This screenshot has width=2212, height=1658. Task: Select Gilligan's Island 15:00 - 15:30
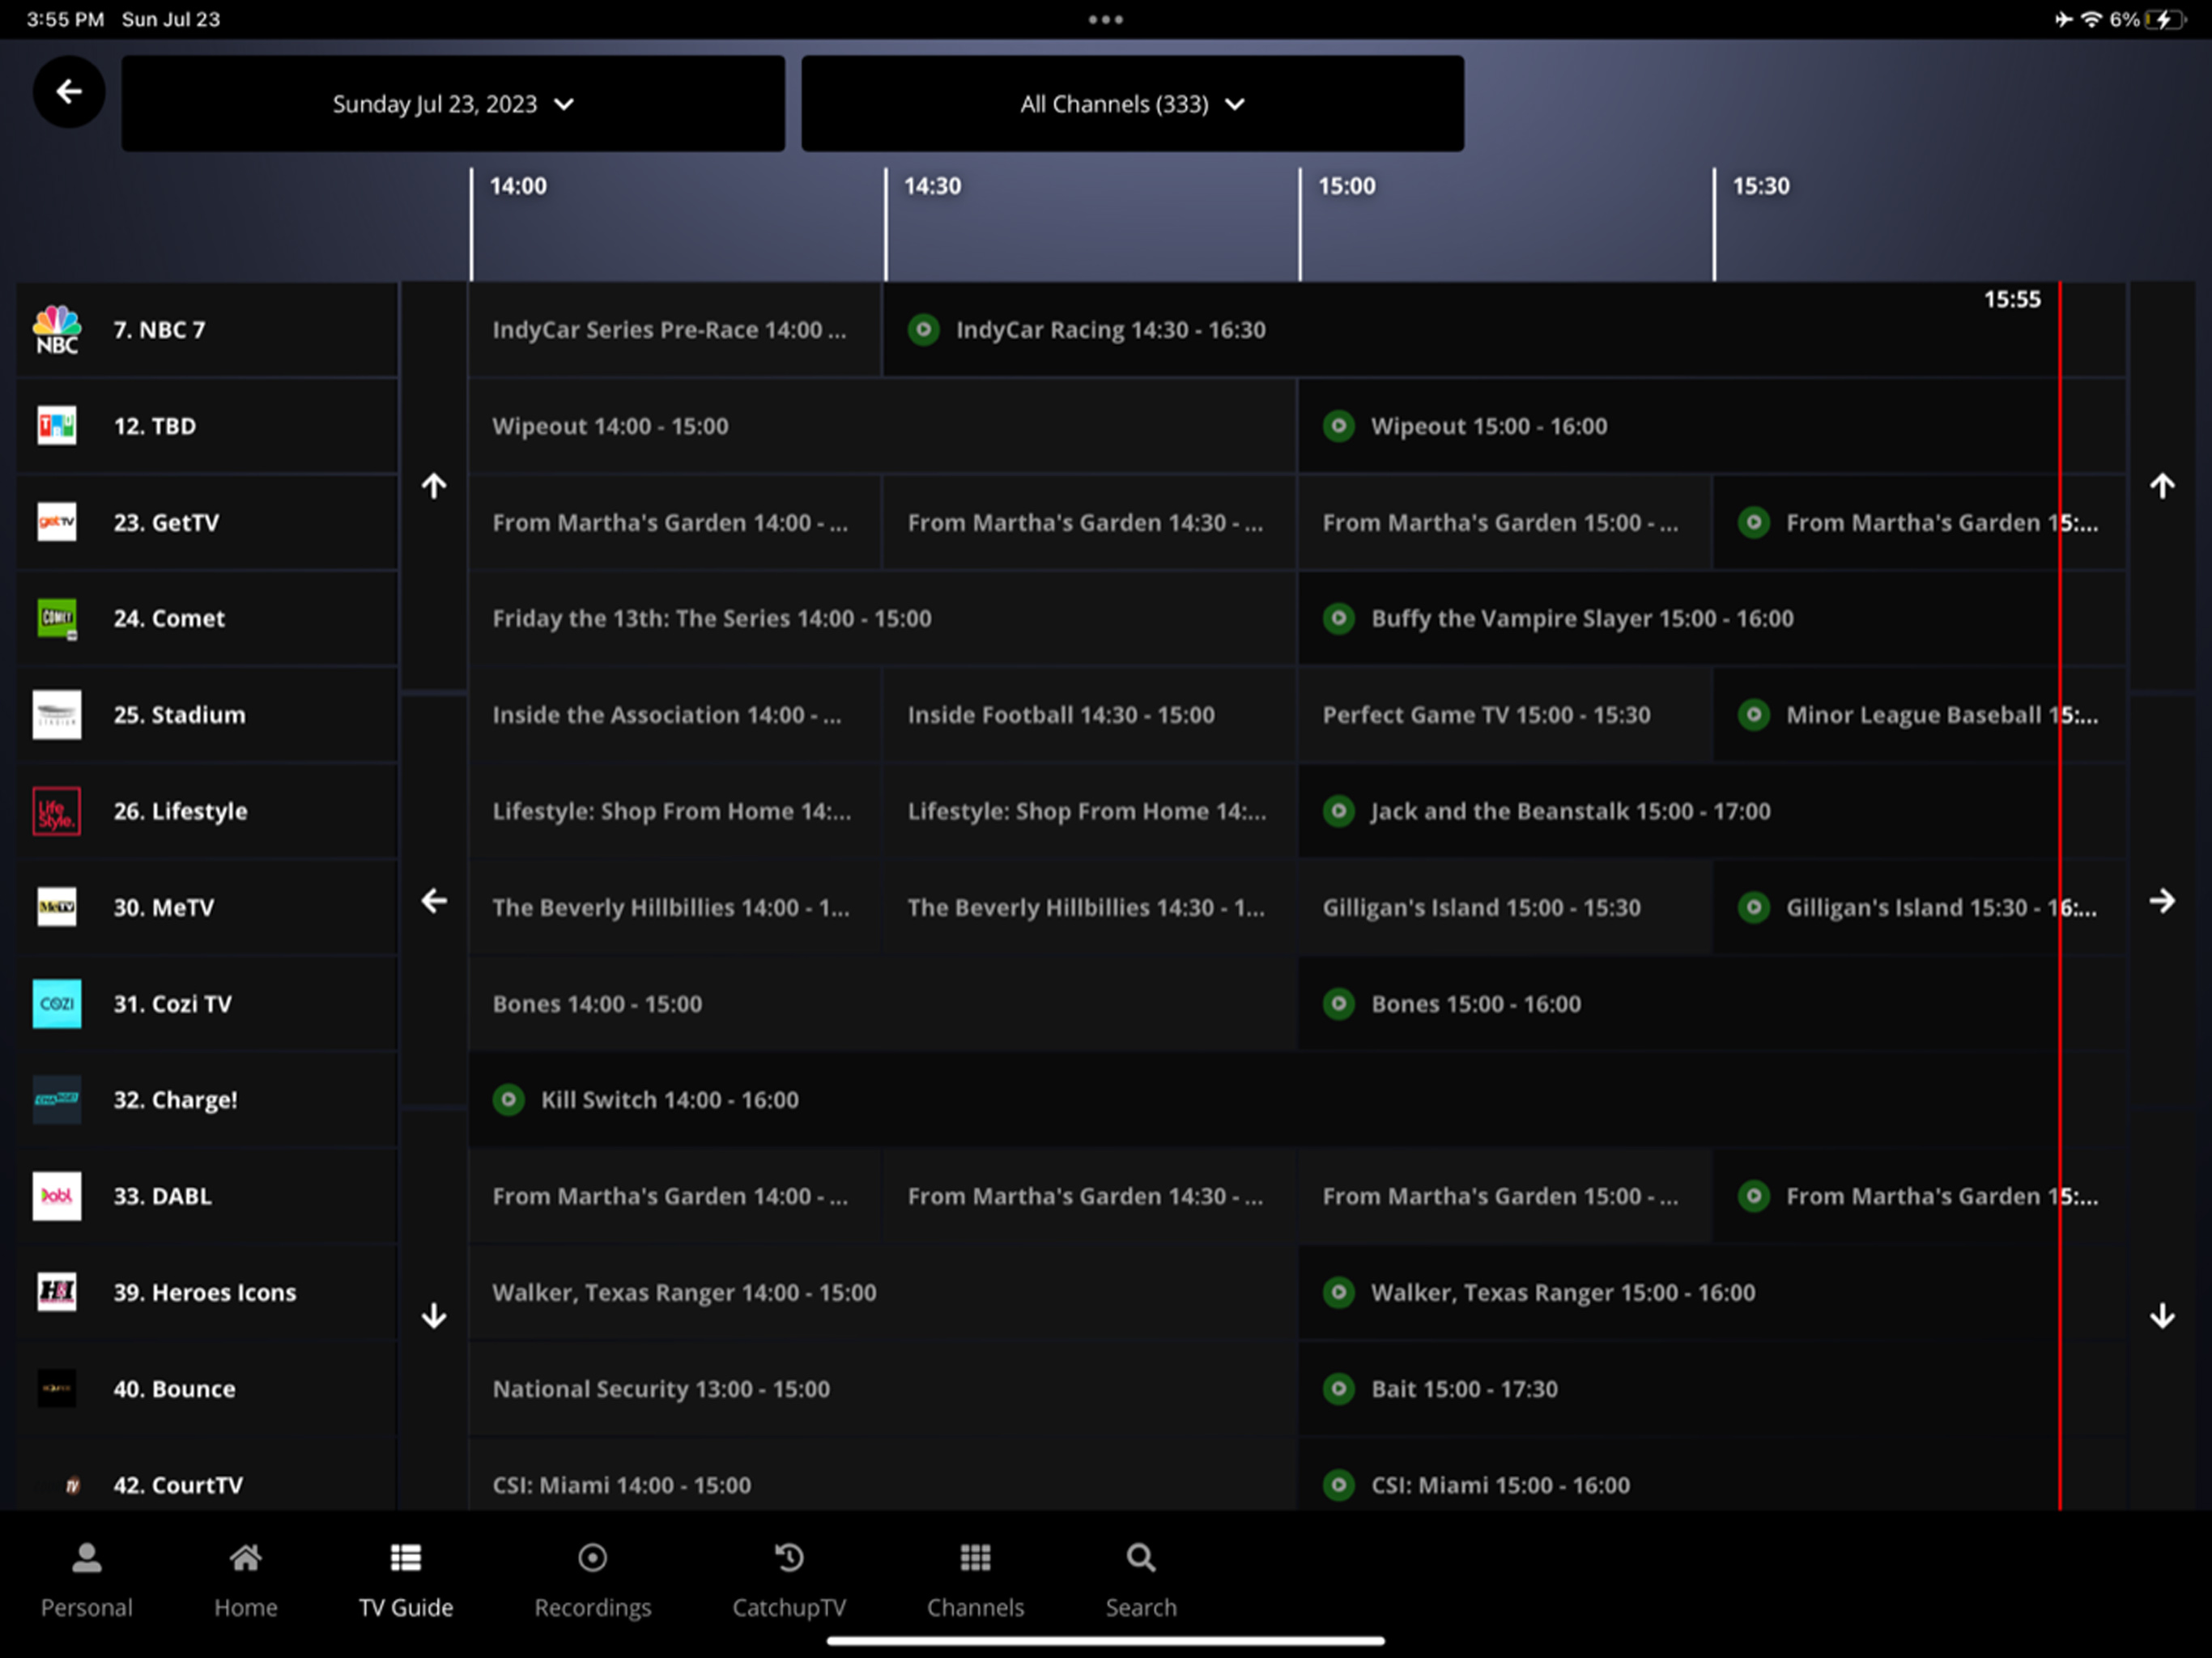pyautogui.click(x=1505, y=907)
